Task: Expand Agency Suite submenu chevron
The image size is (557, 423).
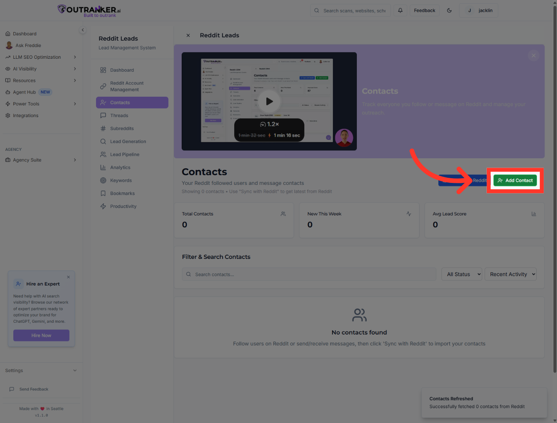Action: (75, 160)
